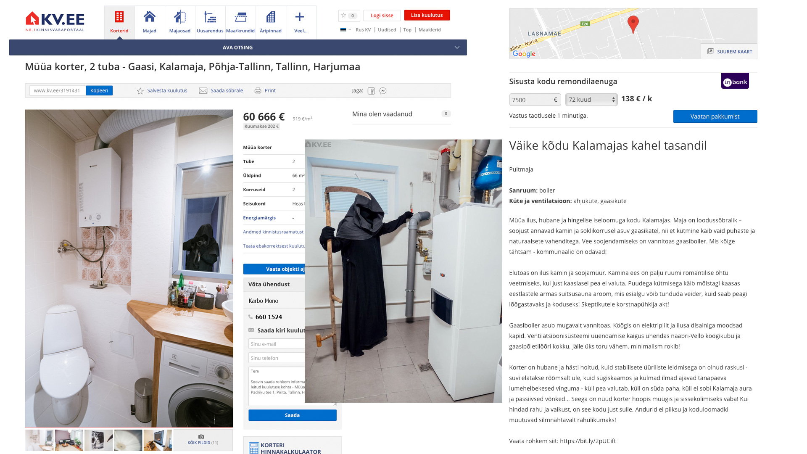The height and width of the screenshot is (454, 807).
Task: Open the Korterid apartments category
Action: (x=119, y=22)
